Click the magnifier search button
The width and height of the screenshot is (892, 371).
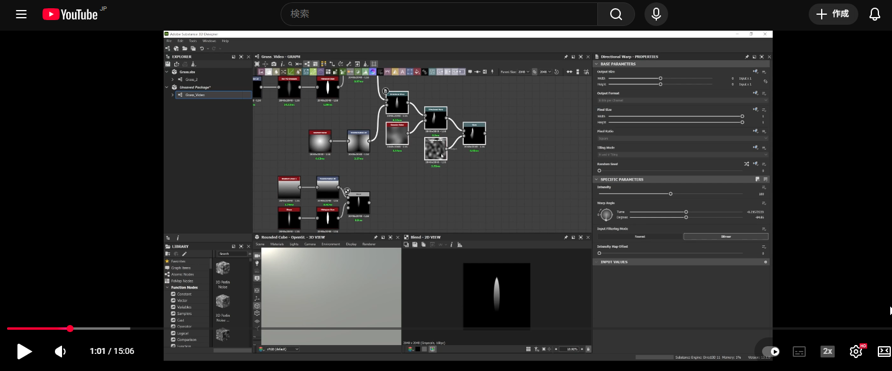[x=616, y=14]
